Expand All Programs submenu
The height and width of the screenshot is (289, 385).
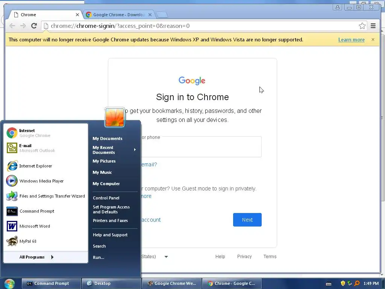[x=45, y=257]
